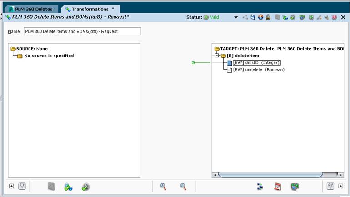Select the TARGET PLM 360 Delete root node
This screenshot has height=197, width=350.
coord(279,49)
